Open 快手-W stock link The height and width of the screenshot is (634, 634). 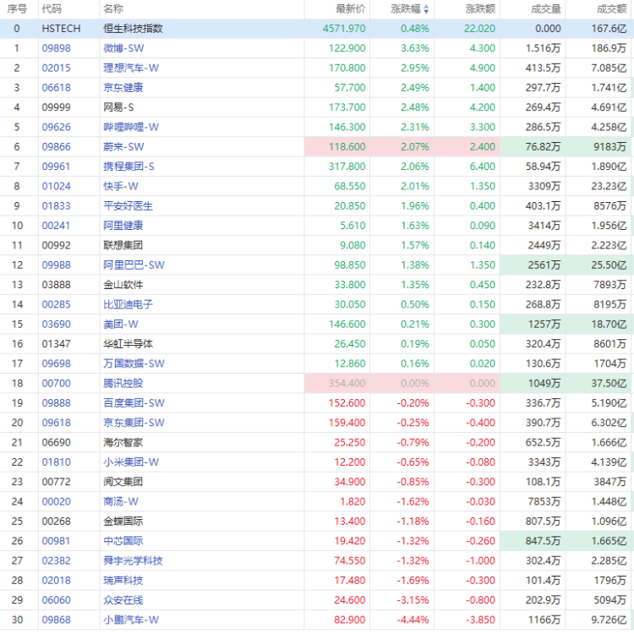click(x=121, y=186)
